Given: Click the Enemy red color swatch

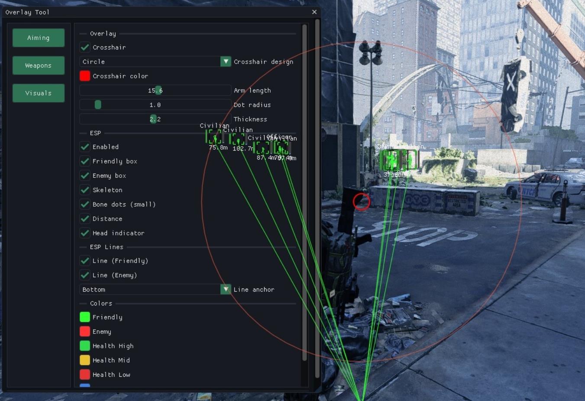Looking at the screenshot, I should coord(85,332).
